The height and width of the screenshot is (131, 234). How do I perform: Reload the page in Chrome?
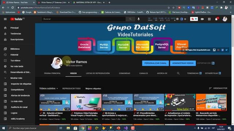pos(12,8)
